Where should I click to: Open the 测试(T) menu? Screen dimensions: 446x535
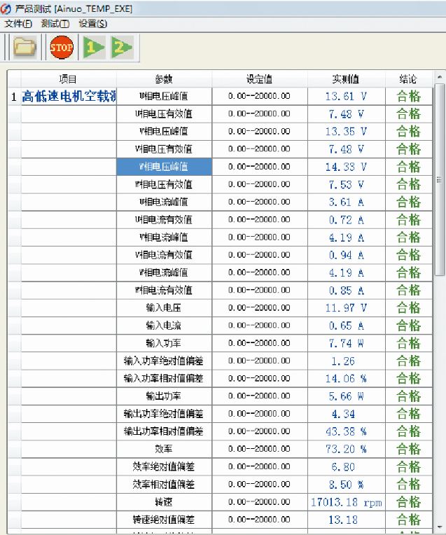tap(55, 24)
